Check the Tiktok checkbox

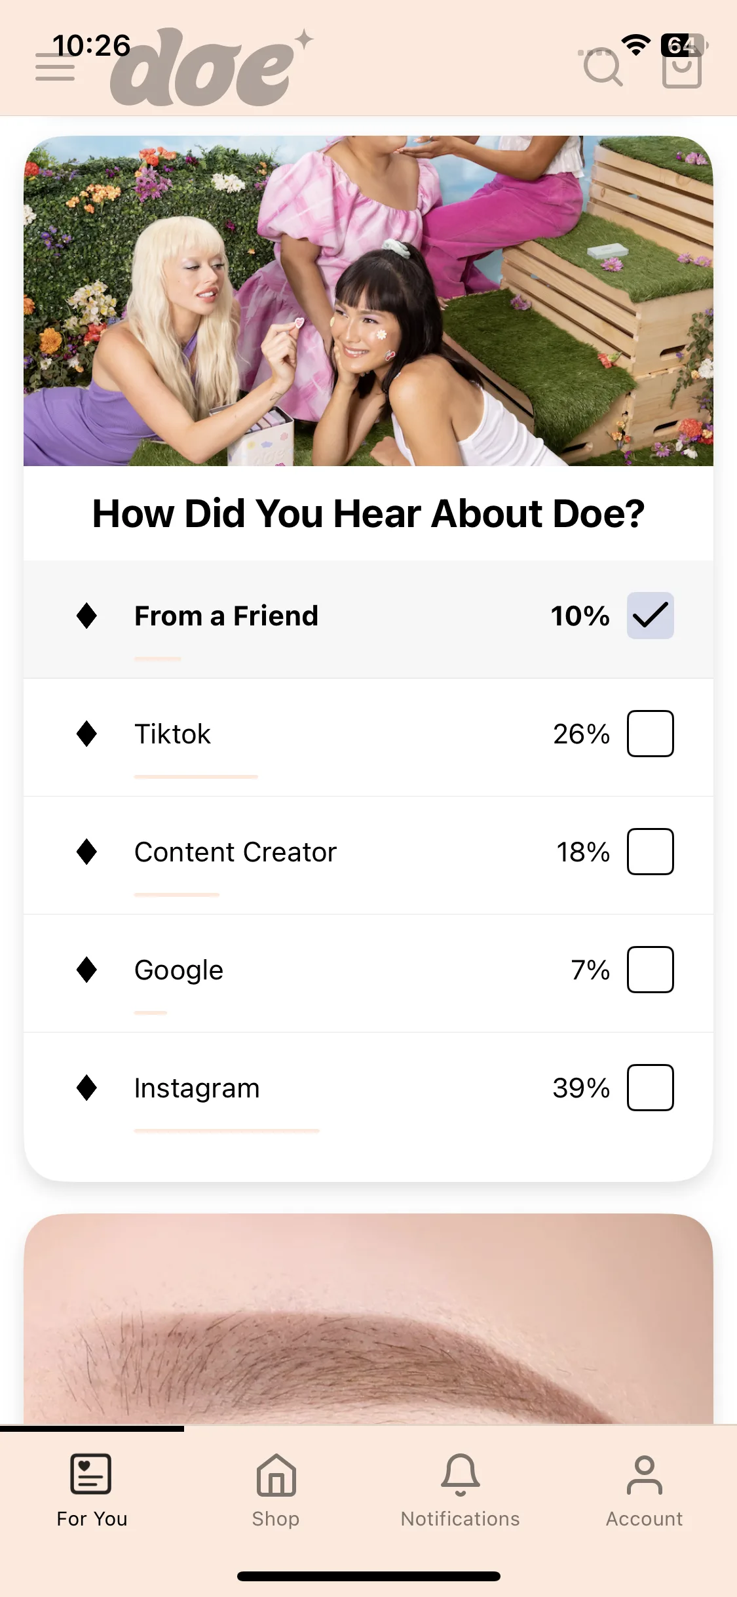point(651,734)
